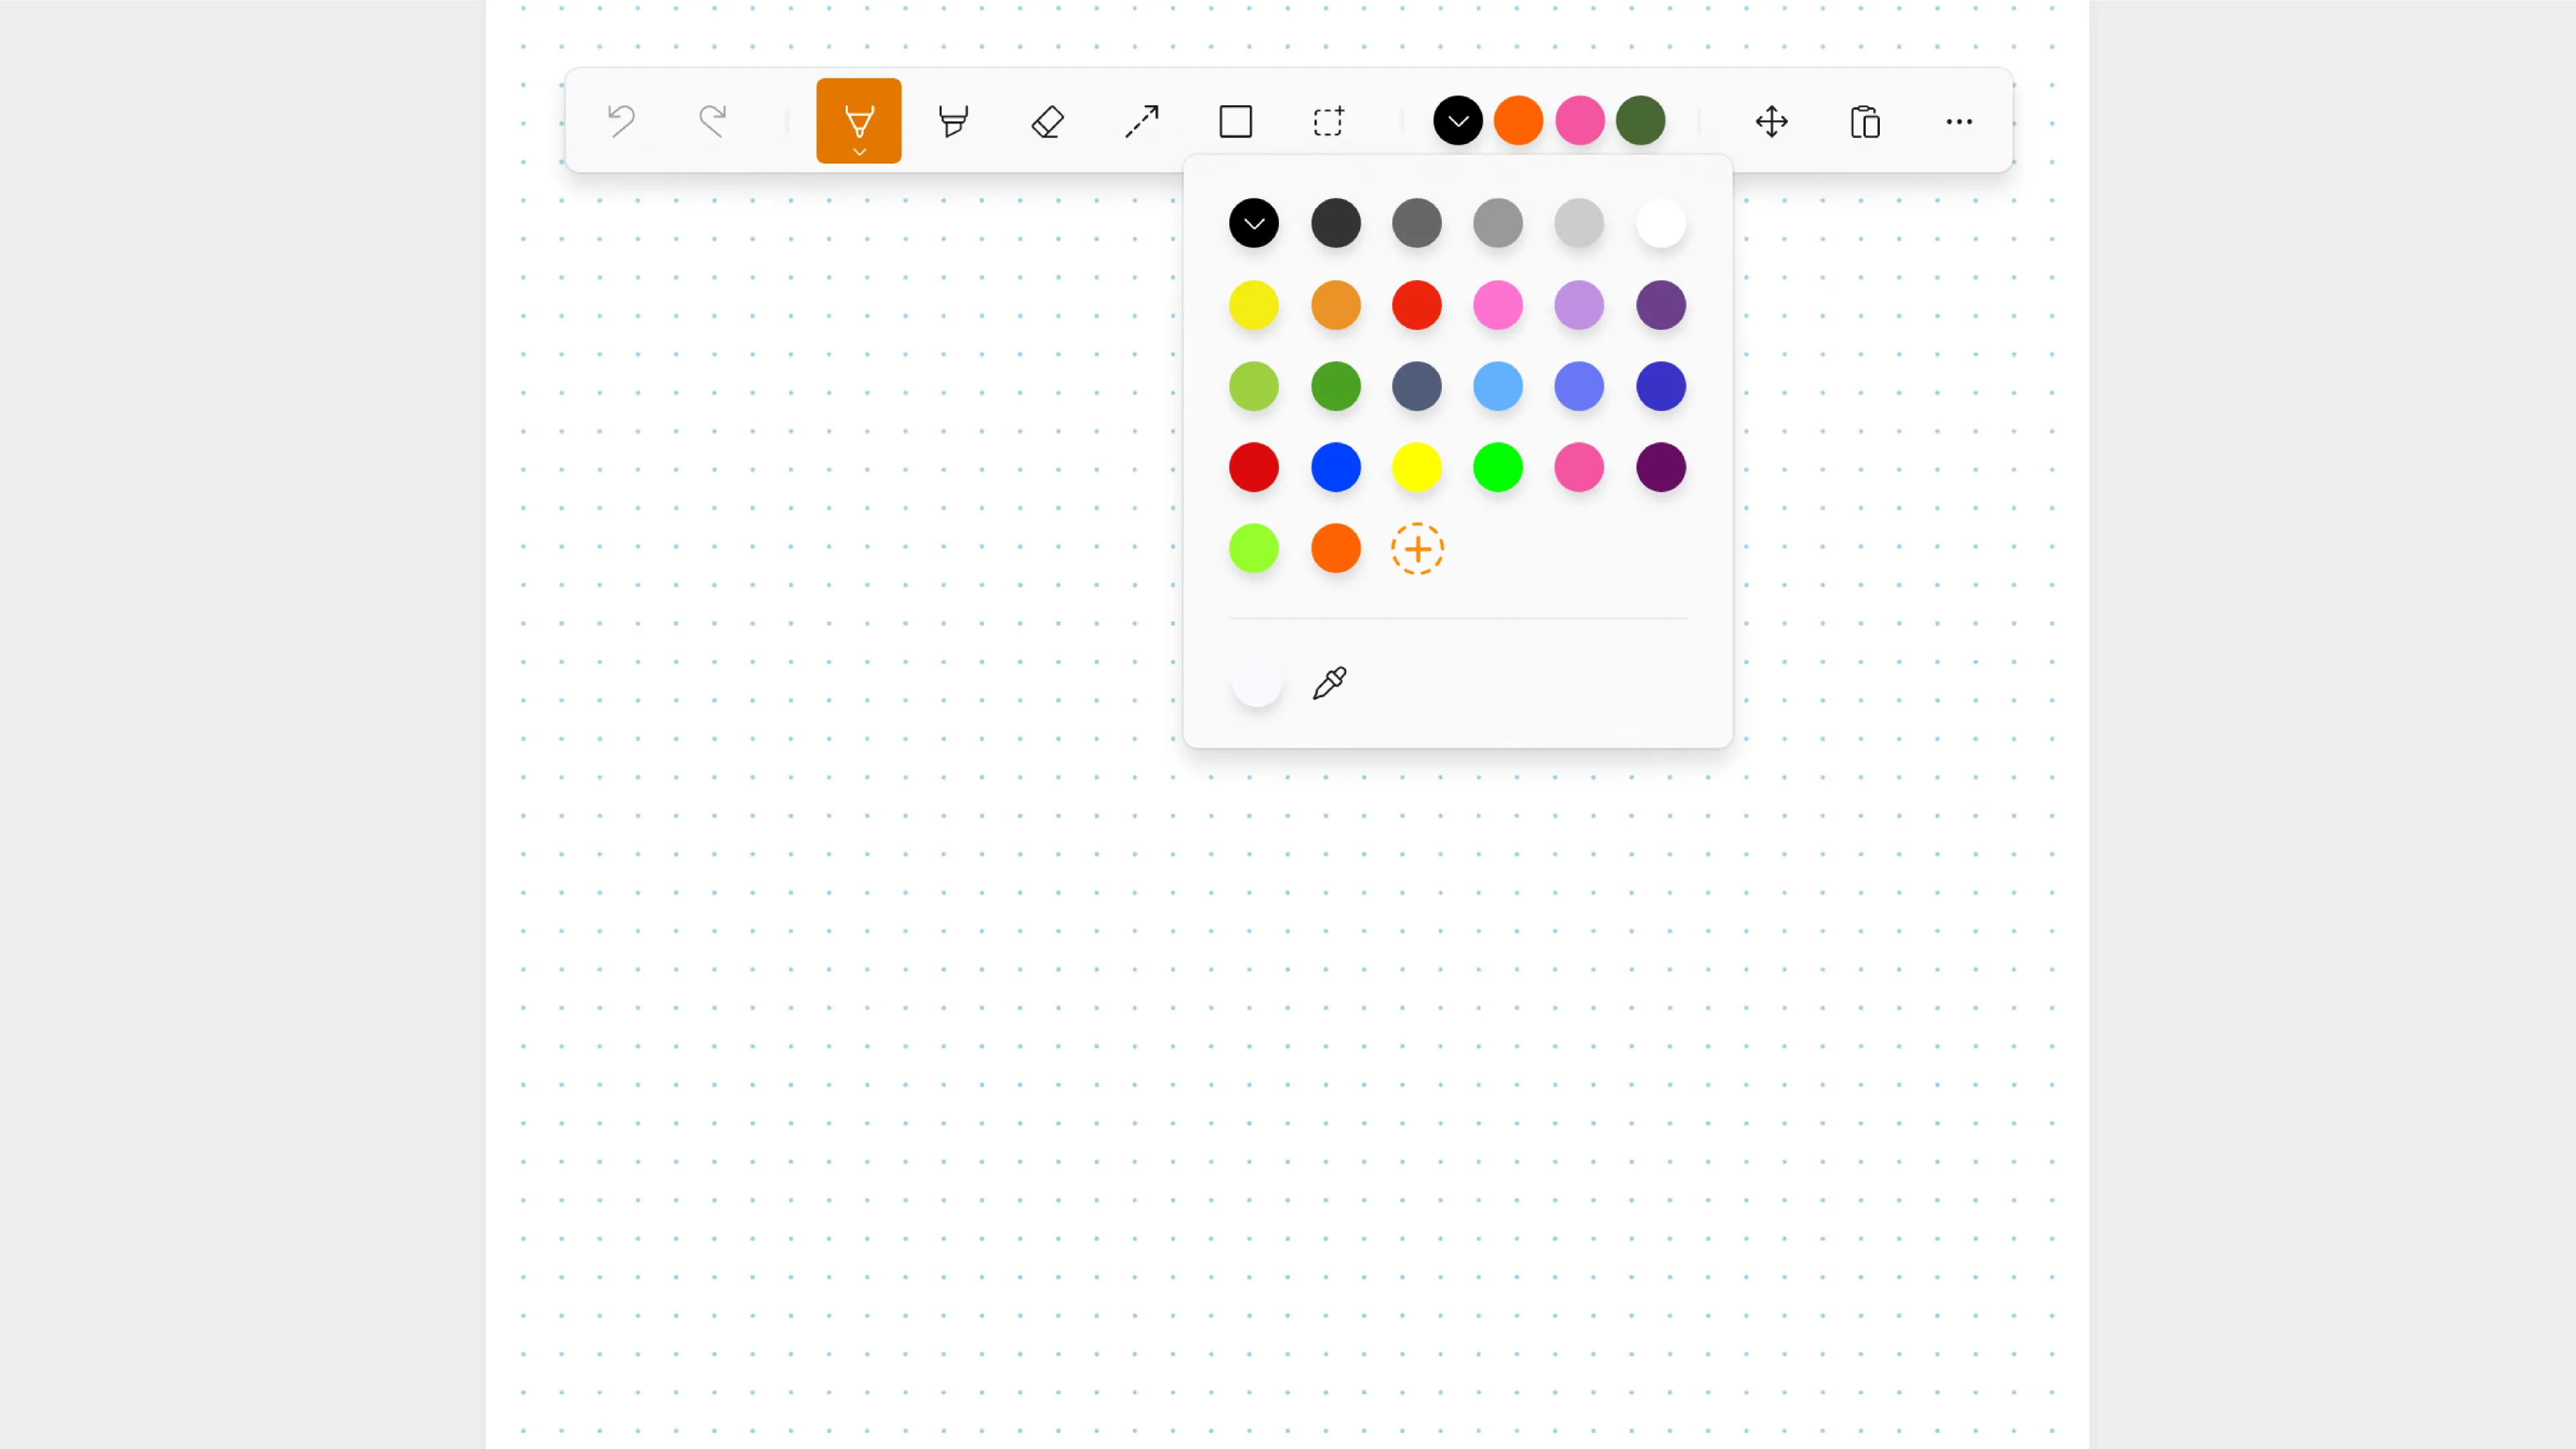
Task: Select the dashed Line arrow tool
Action: (x=1141, y=122)
